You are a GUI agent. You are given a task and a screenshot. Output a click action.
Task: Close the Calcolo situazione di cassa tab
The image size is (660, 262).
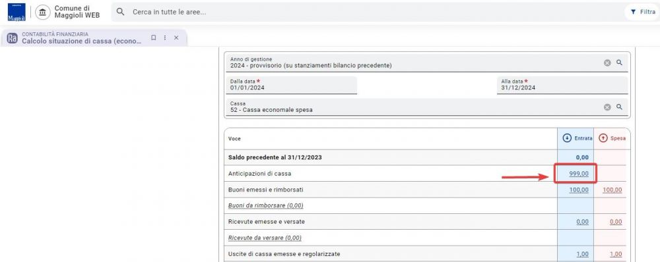click(176, 38)
